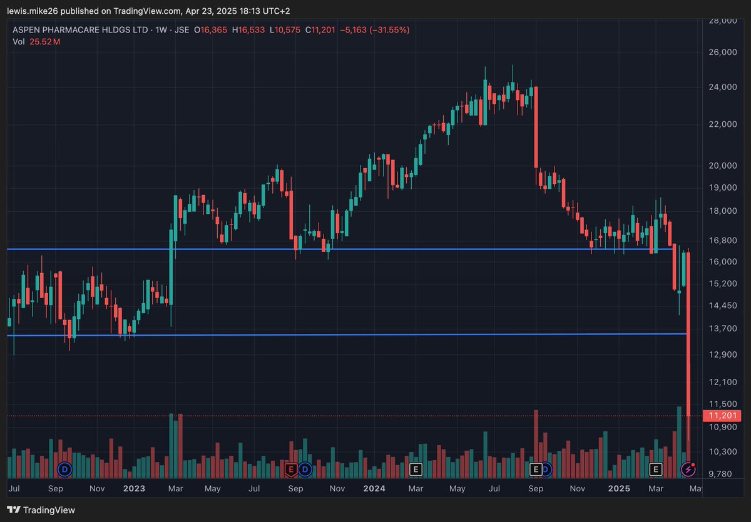Click the 14,450 price axis label
This screenshot has width=751, height=522.
tap(722, 306)
